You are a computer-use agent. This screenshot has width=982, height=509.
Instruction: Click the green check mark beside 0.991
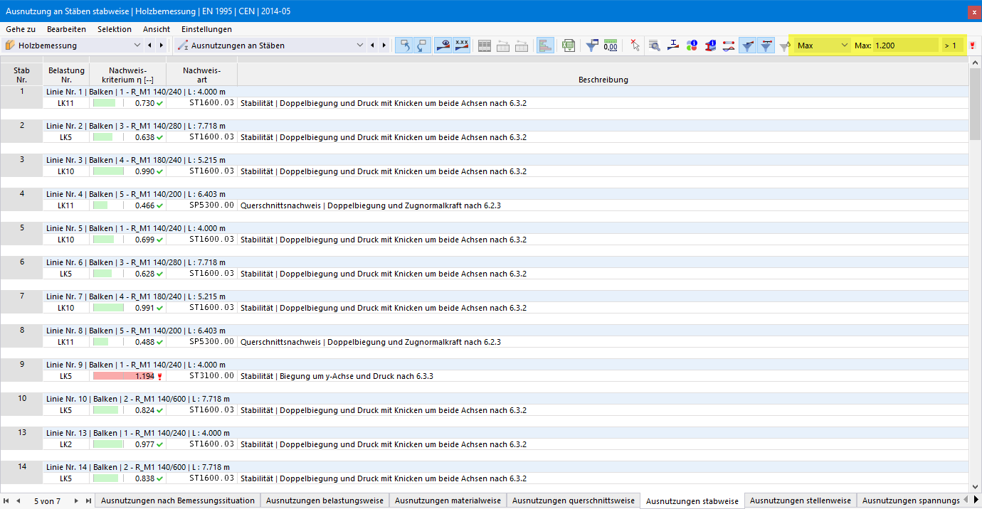point(160,308)
